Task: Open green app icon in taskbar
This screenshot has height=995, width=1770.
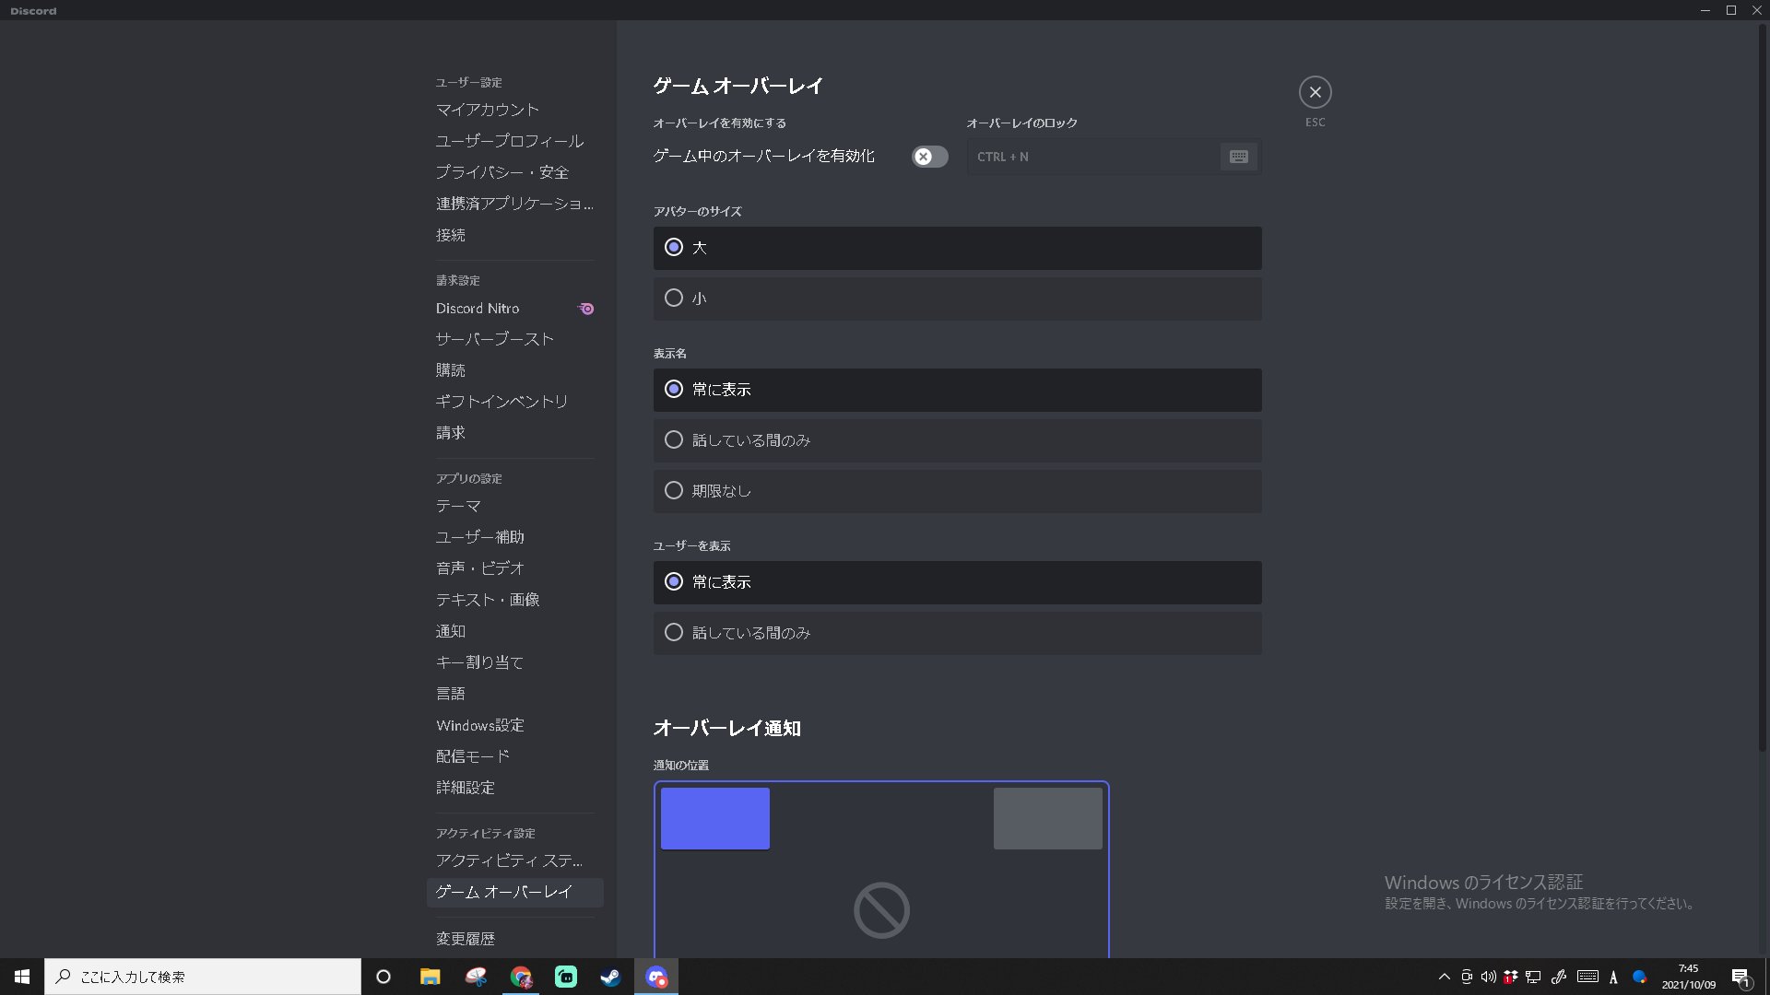Action: tap(566, 977)
